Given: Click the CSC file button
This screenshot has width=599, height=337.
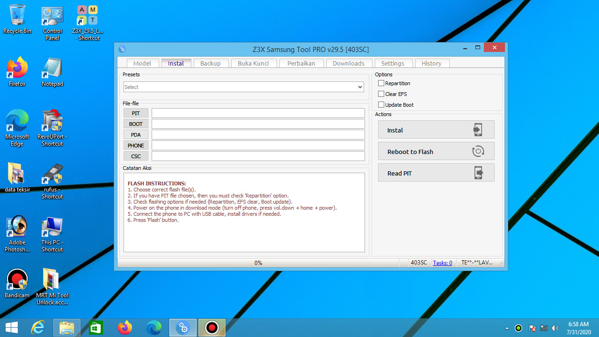Looking at the screenshot, I should (136, 156).
